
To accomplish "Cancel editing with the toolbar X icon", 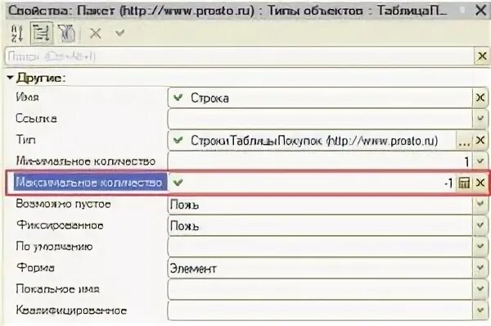I will pos(95,33).
